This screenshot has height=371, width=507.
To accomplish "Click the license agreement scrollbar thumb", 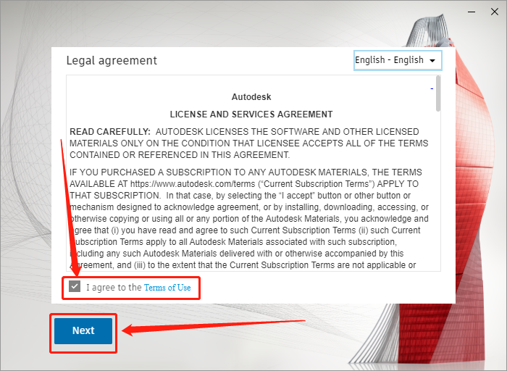I will 438,93.
